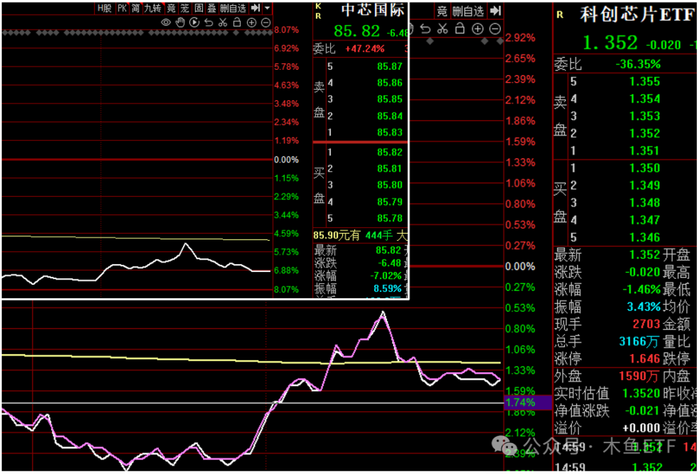Image resolution: width=698 pixels, height=474 pixels.
Task: Select the 固 tab
Action: pos(198,8)
